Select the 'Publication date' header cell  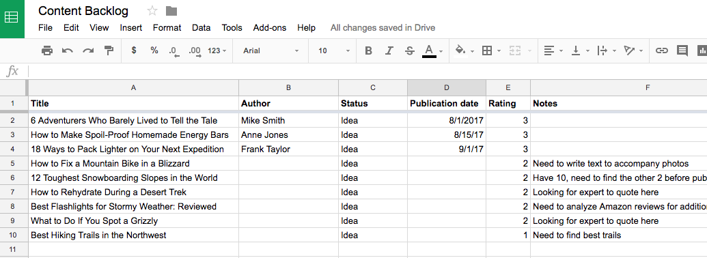click(x=446, y=104)
